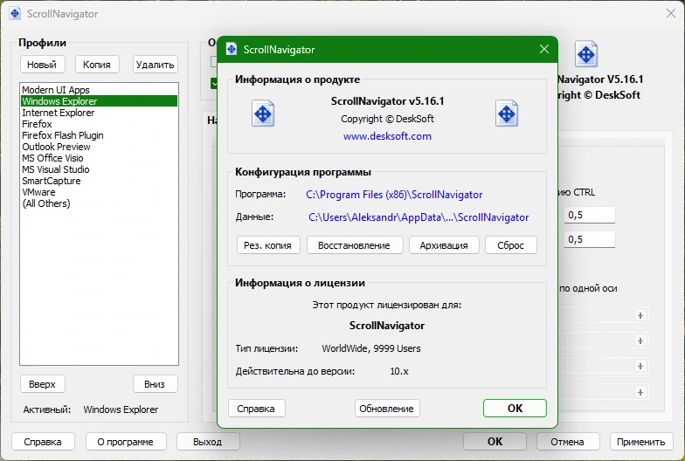
Task: Click the ScrollNavigator logo right of the product name
Action: (x=507, y=114)
